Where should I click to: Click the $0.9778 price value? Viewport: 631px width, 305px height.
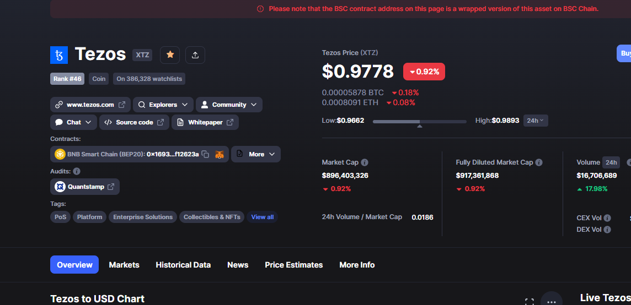358,72
